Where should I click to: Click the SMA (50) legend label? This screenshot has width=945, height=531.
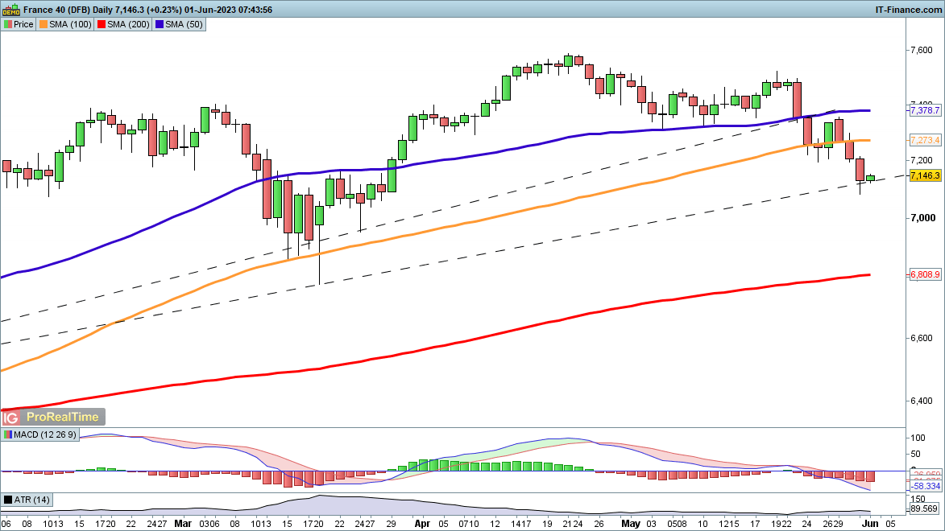tap(184, 24)
